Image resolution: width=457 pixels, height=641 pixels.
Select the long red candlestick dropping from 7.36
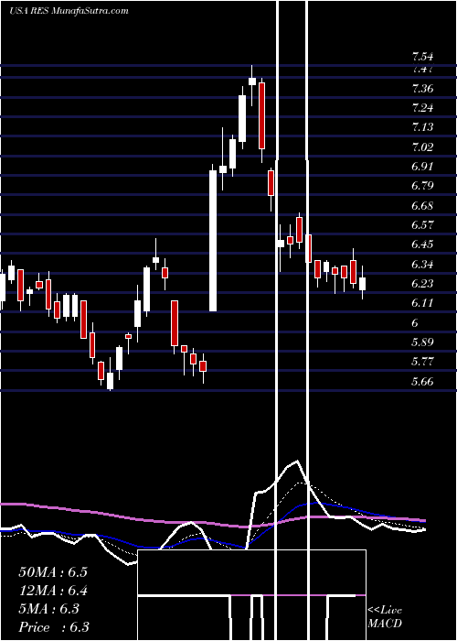(261, 115)
